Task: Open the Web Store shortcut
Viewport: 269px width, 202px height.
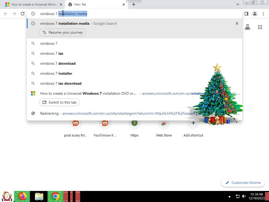Action: [x=164, y=129]
